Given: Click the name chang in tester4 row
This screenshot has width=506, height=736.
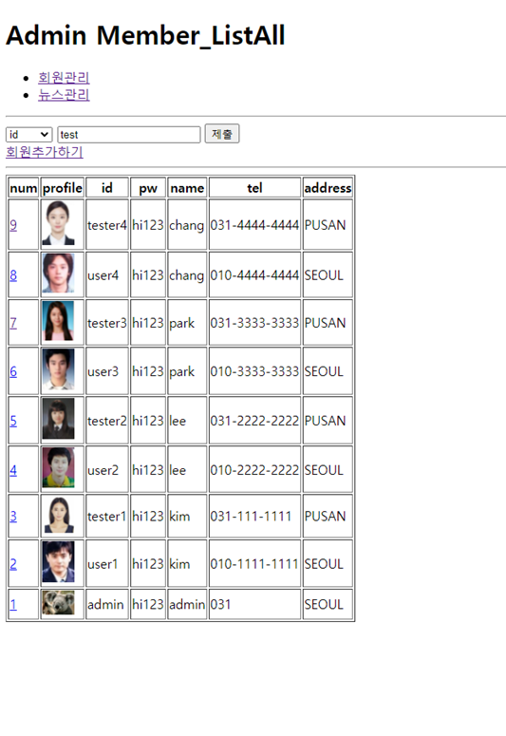Looking at the screenshot, I should pyautogui.click(x=187, y=226).
